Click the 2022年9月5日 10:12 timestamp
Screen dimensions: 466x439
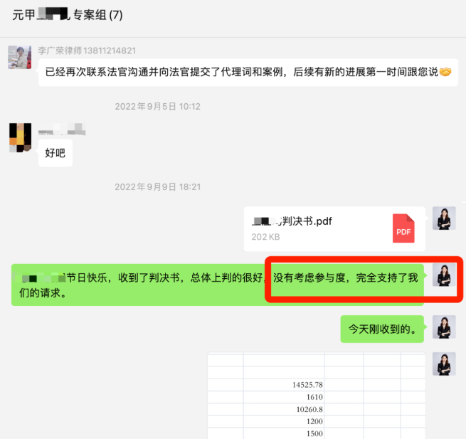(158, 107)
